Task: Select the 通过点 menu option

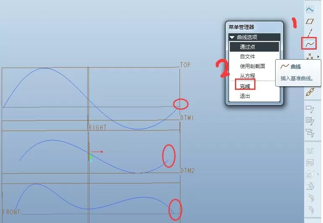Action: click(254, 47)
